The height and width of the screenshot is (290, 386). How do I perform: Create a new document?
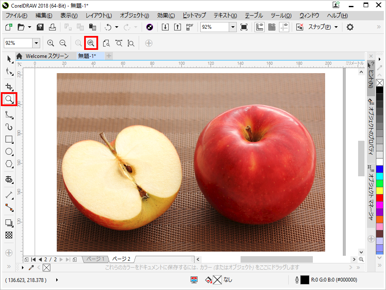click(x=8, y=27)
